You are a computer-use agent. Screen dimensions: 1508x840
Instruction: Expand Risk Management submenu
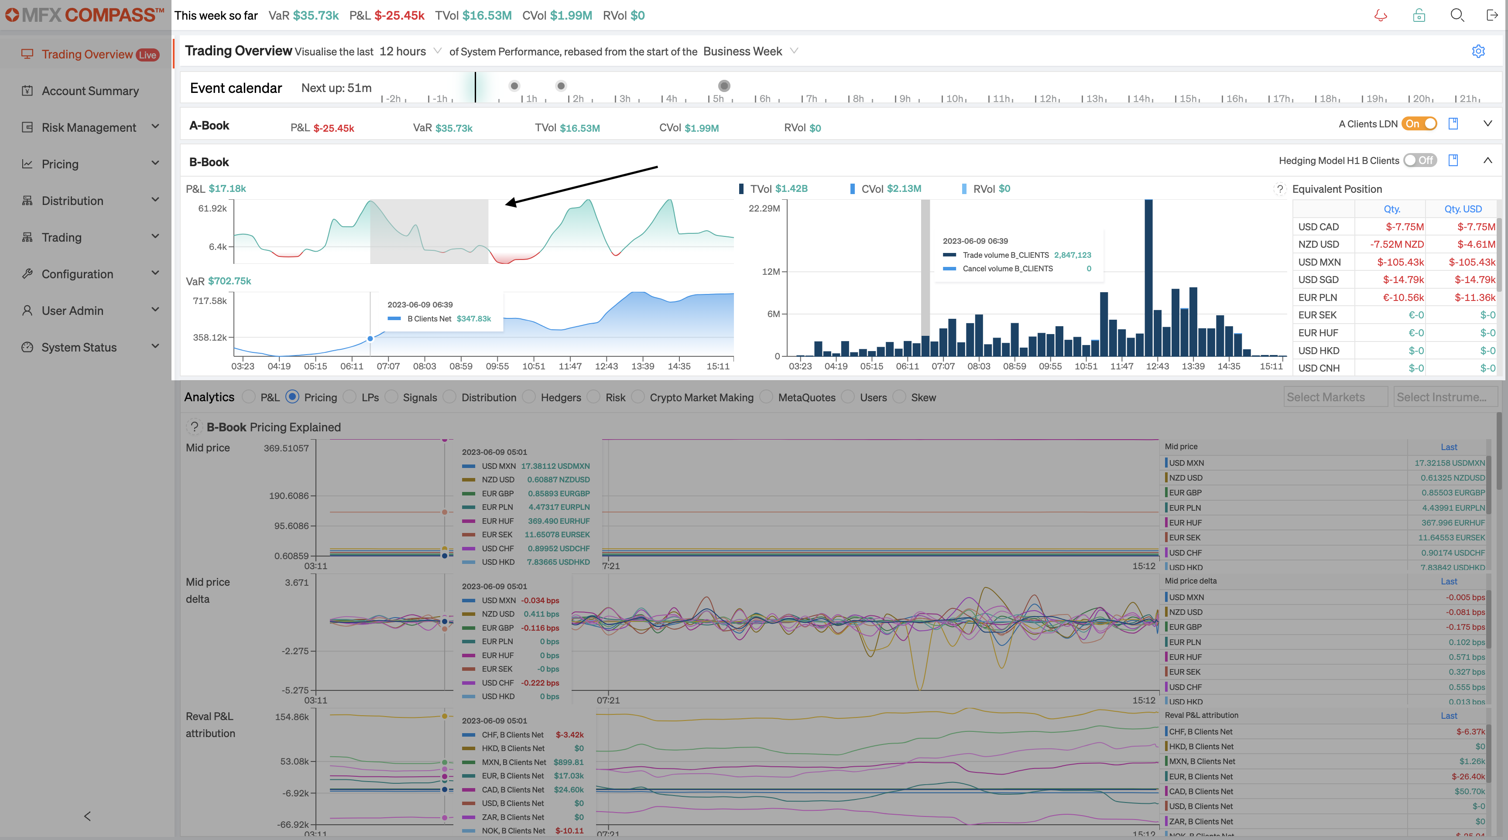tap(155, 126)
